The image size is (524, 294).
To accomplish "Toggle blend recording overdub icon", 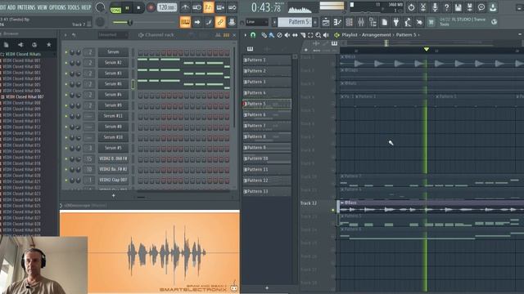I will click(220, 7).
